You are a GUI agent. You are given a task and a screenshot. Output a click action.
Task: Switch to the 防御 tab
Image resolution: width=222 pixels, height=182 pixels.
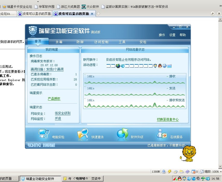pyautogui.click(x=80, y=42)
